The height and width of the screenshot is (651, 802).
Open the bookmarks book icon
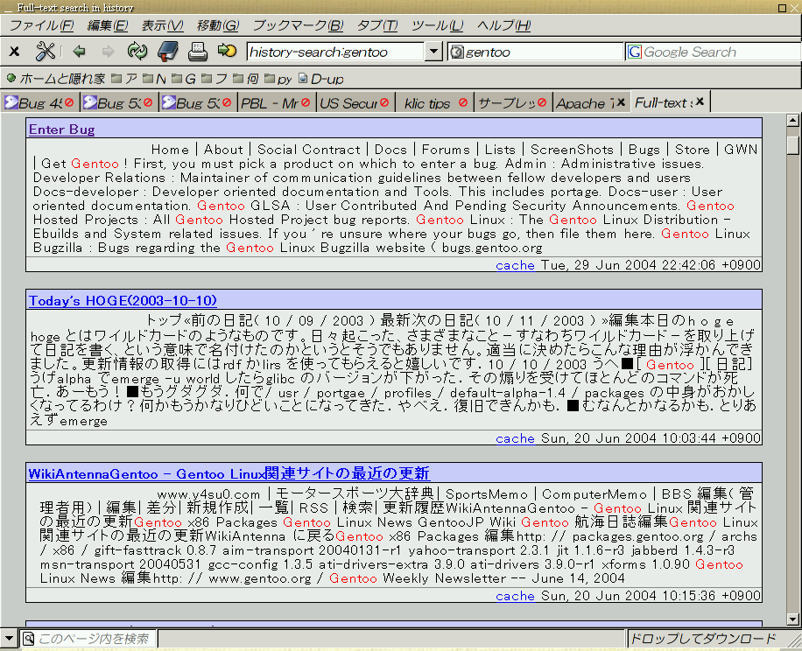168,51
